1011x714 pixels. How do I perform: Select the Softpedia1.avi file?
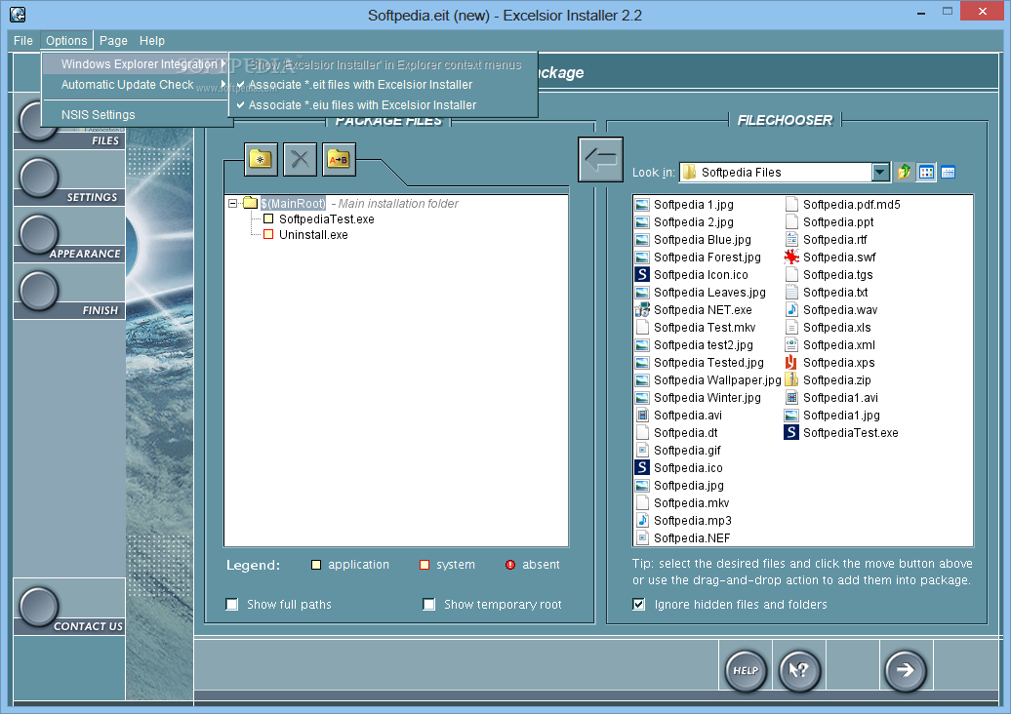[831, 398]
